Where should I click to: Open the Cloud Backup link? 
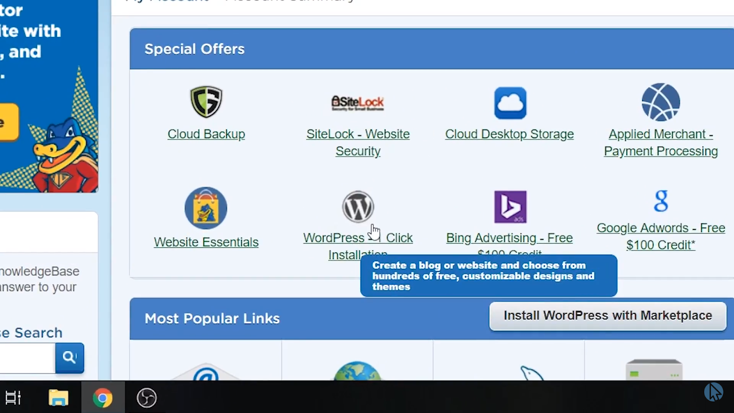point(206,134)
